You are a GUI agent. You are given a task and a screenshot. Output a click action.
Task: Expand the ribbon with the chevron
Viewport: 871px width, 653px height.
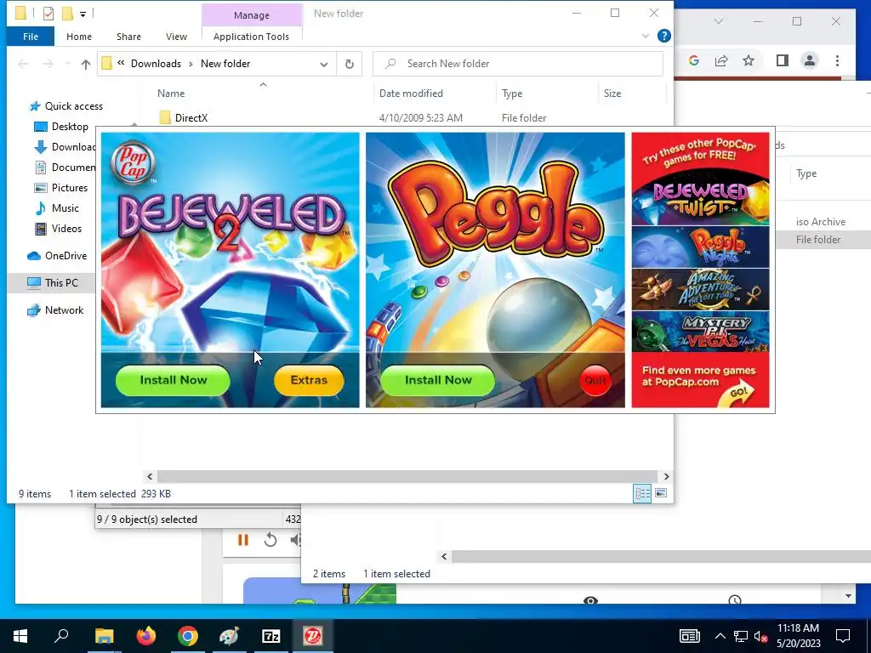pos(646,36)
